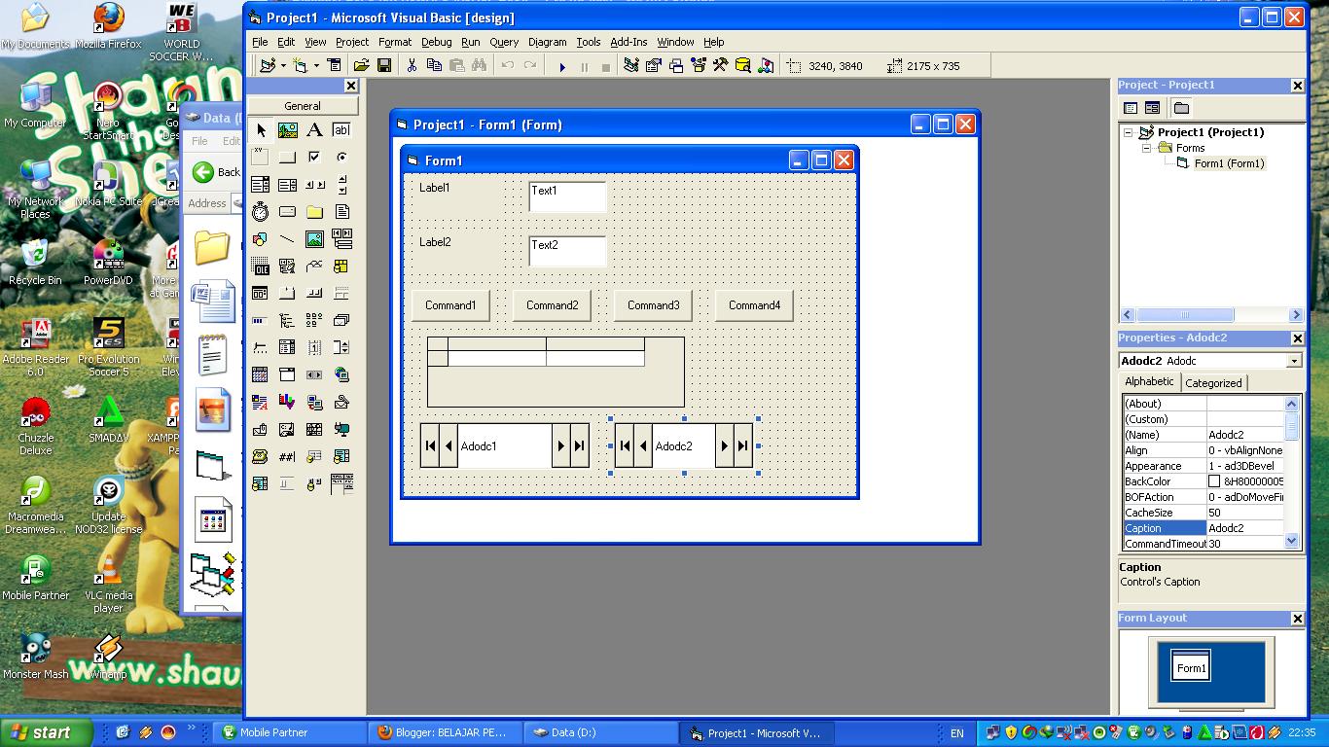Open the Add-Ins menu
1329x747 pixels.
point(629,42)
